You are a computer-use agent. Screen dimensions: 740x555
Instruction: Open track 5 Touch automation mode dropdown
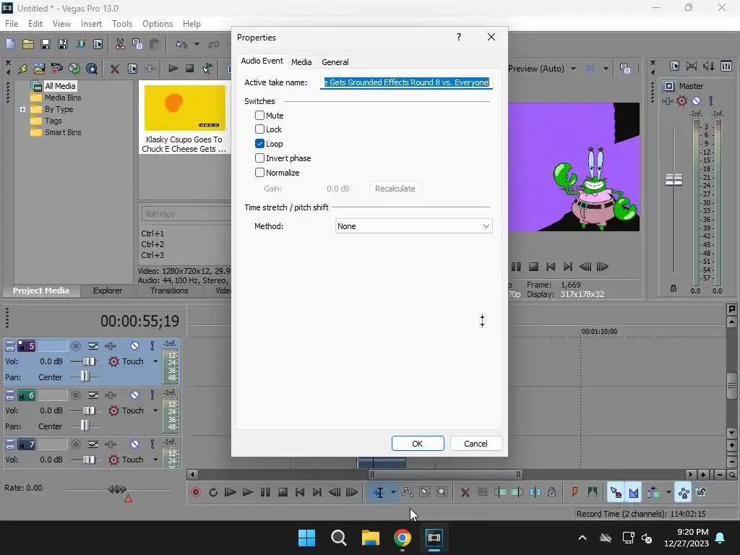(x=155, y=361)
